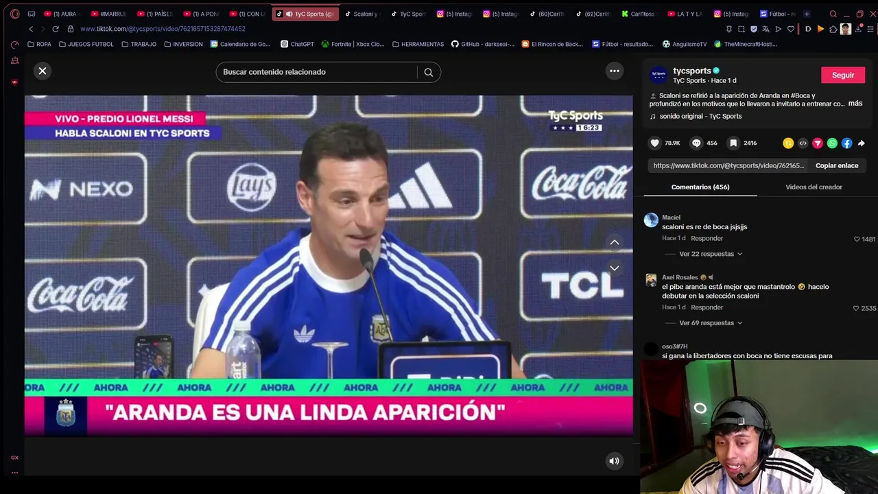Share video to Facebook

(x=847, y=143)
